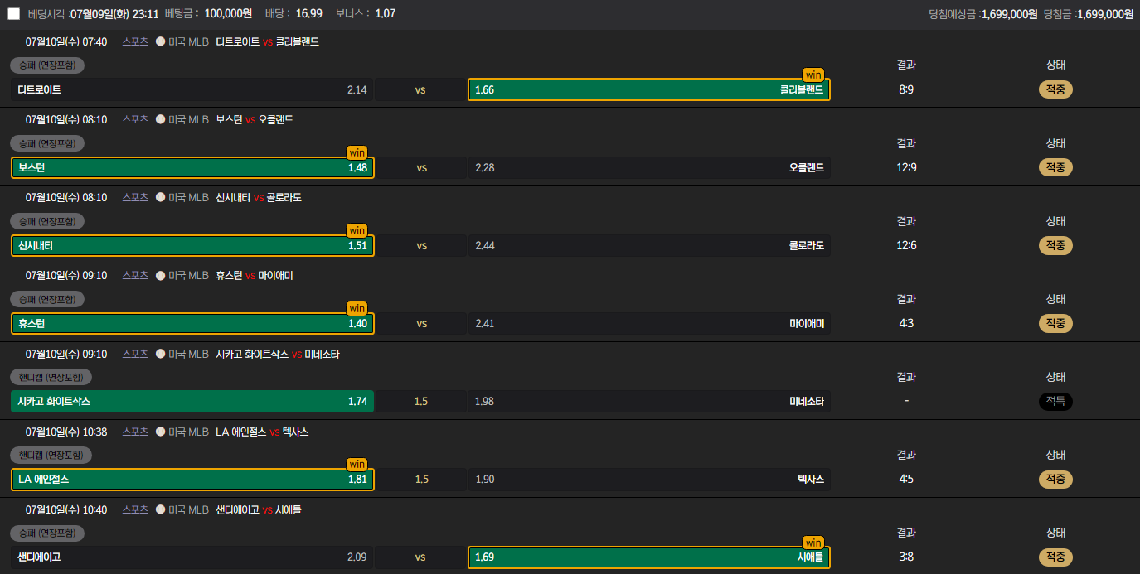1140x574 pixels.
Task: Click baseball icon in LA 에인절스 vs 텍사스 row
Action: [161, 432]
